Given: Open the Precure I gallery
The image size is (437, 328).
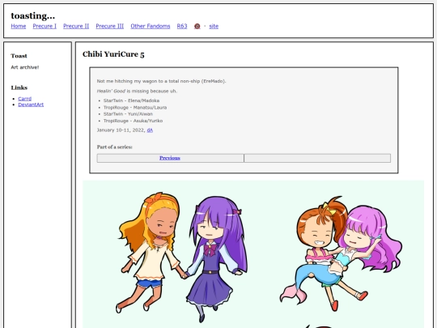Looking at the screenshot, I should [x=45, y=26].
